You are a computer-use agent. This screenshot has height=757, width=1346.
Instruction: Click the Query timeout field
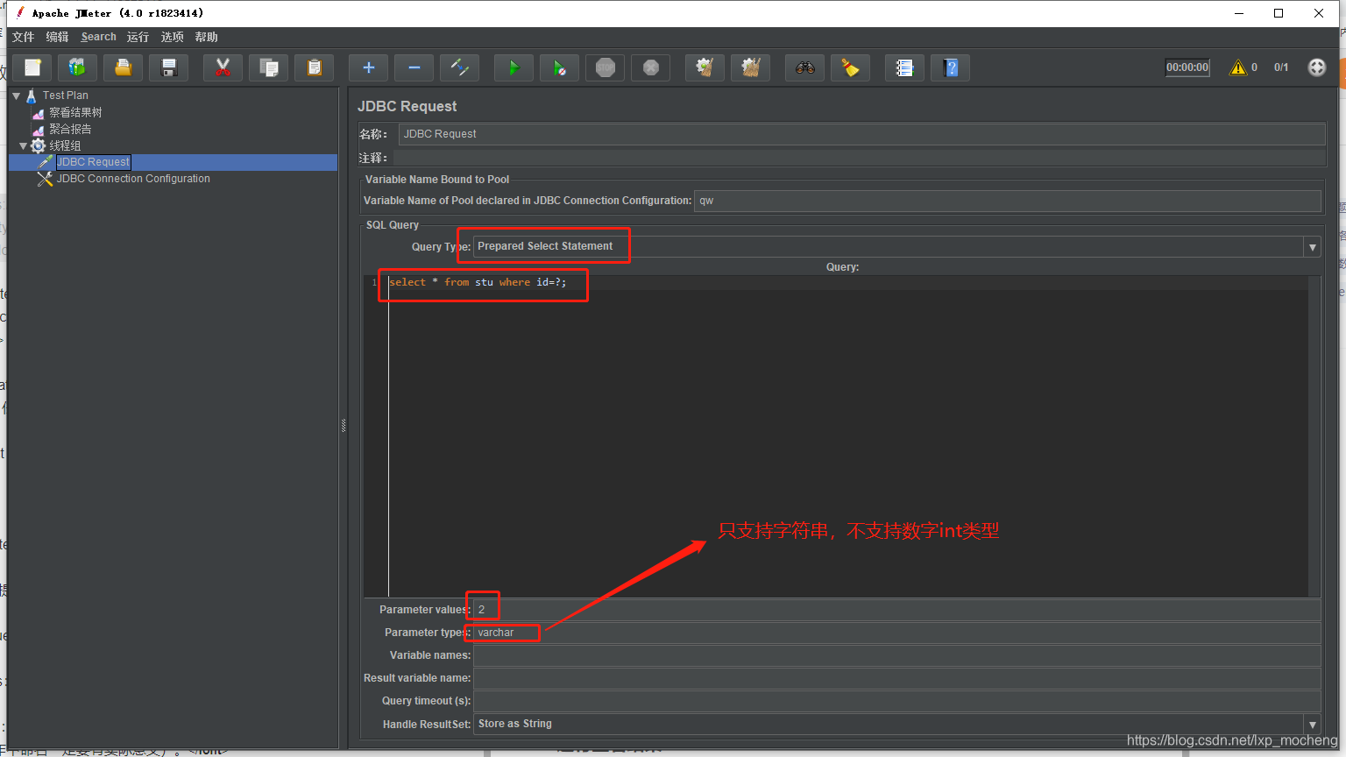pyautogui.click(x=896, y=701)
